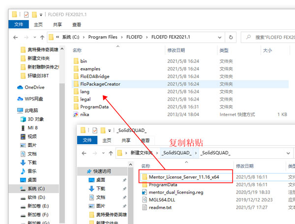Click the search box in FLOEFD window
This screenshot has height=224, width=295.
click(x=268, y=37)
